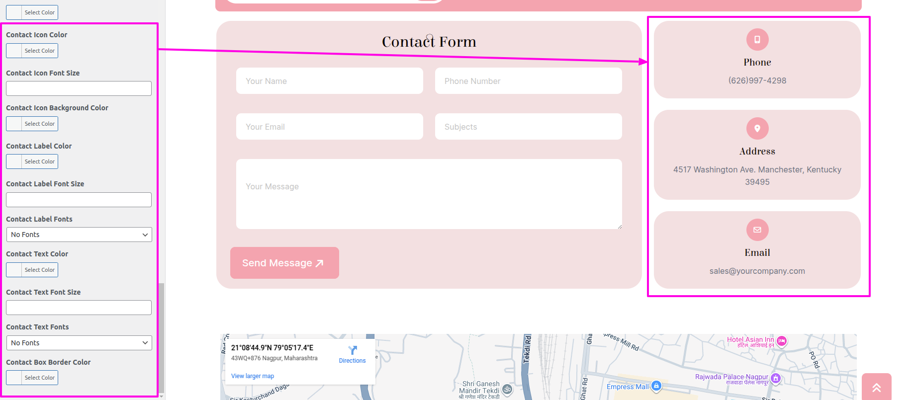This screenshot has height=400, width=910.
Task: Click the Empress Mall map marker
Action: pos(656,386)
